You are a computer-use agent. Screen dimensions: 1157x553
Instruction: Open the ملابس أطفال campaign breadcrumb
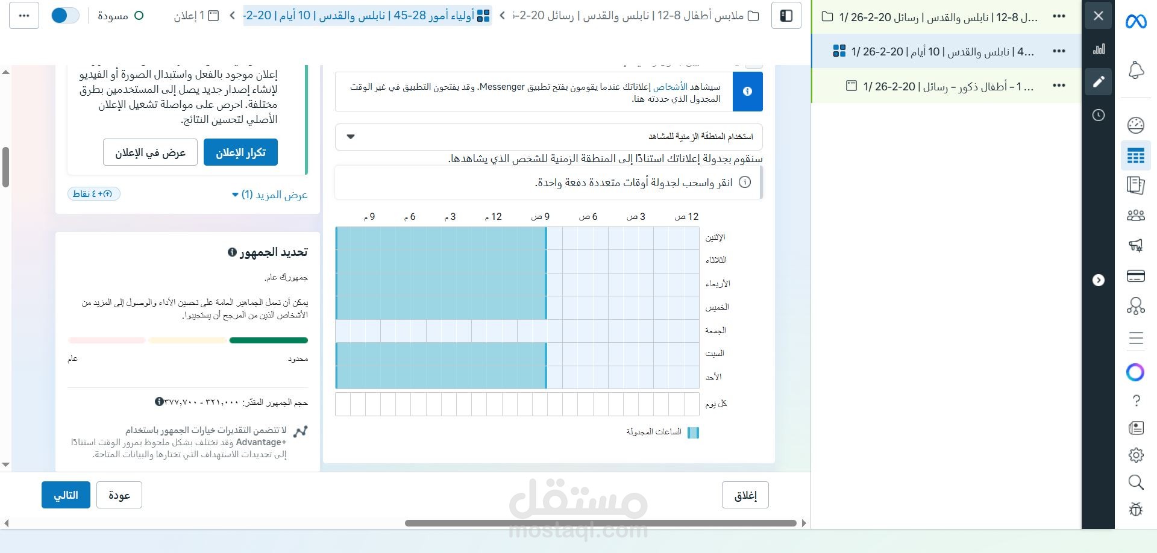[636, 16]
